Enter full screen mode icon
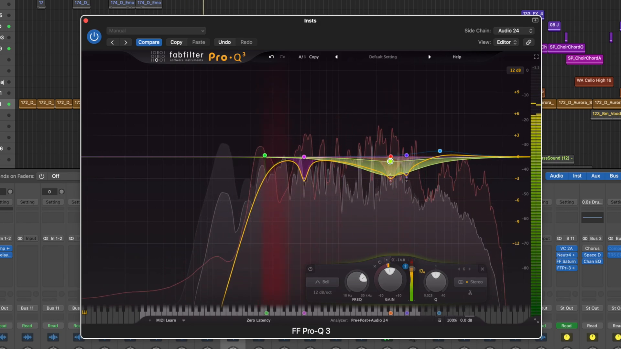621x349 pixels. 536,57
